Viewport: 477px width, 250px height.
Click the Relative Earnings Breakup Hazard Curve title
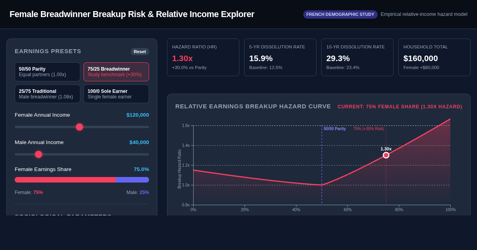253,106
